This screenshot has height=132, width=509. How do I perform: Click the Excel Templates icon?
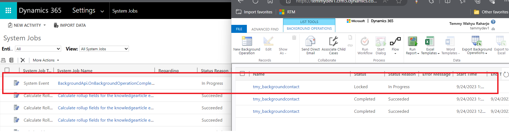click(x=430, y=41)
